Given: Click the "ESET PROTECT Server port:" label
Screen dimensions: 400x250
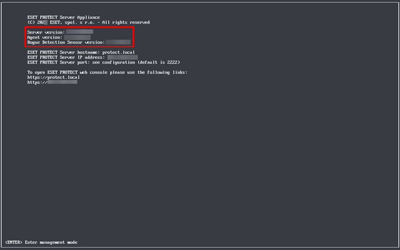Looking at the screenshot, I should (x=58, y=62).
